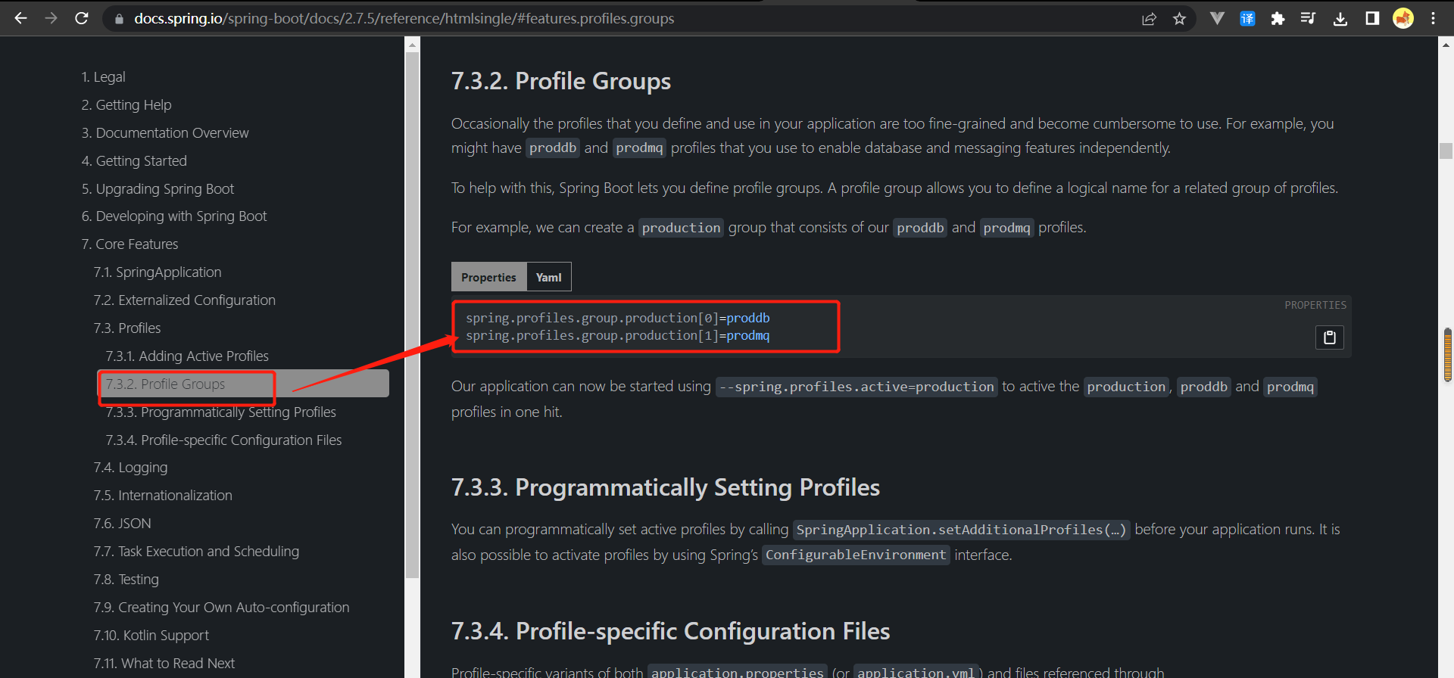Open the Extensions puzzle menu
1454x678 pixels.
(x=1278, y=18)
